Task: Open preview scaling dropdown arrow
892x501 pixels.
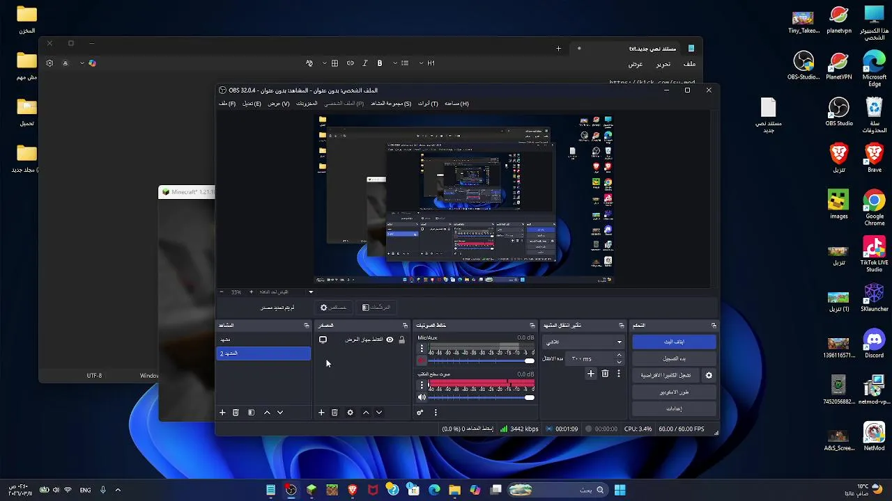Action: pyautogui.click(x=311, y=292)
